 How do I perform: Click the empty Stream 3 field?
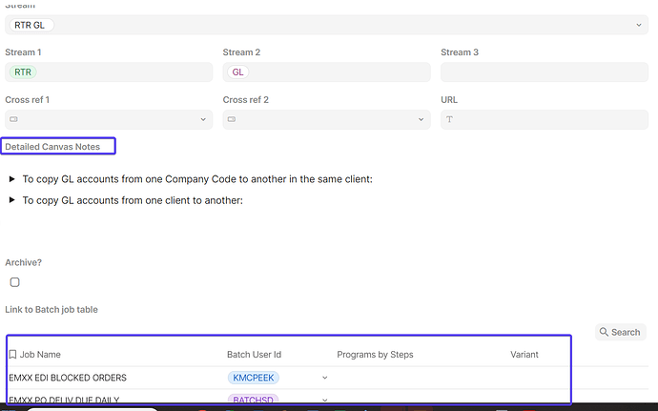click(545, 72)
